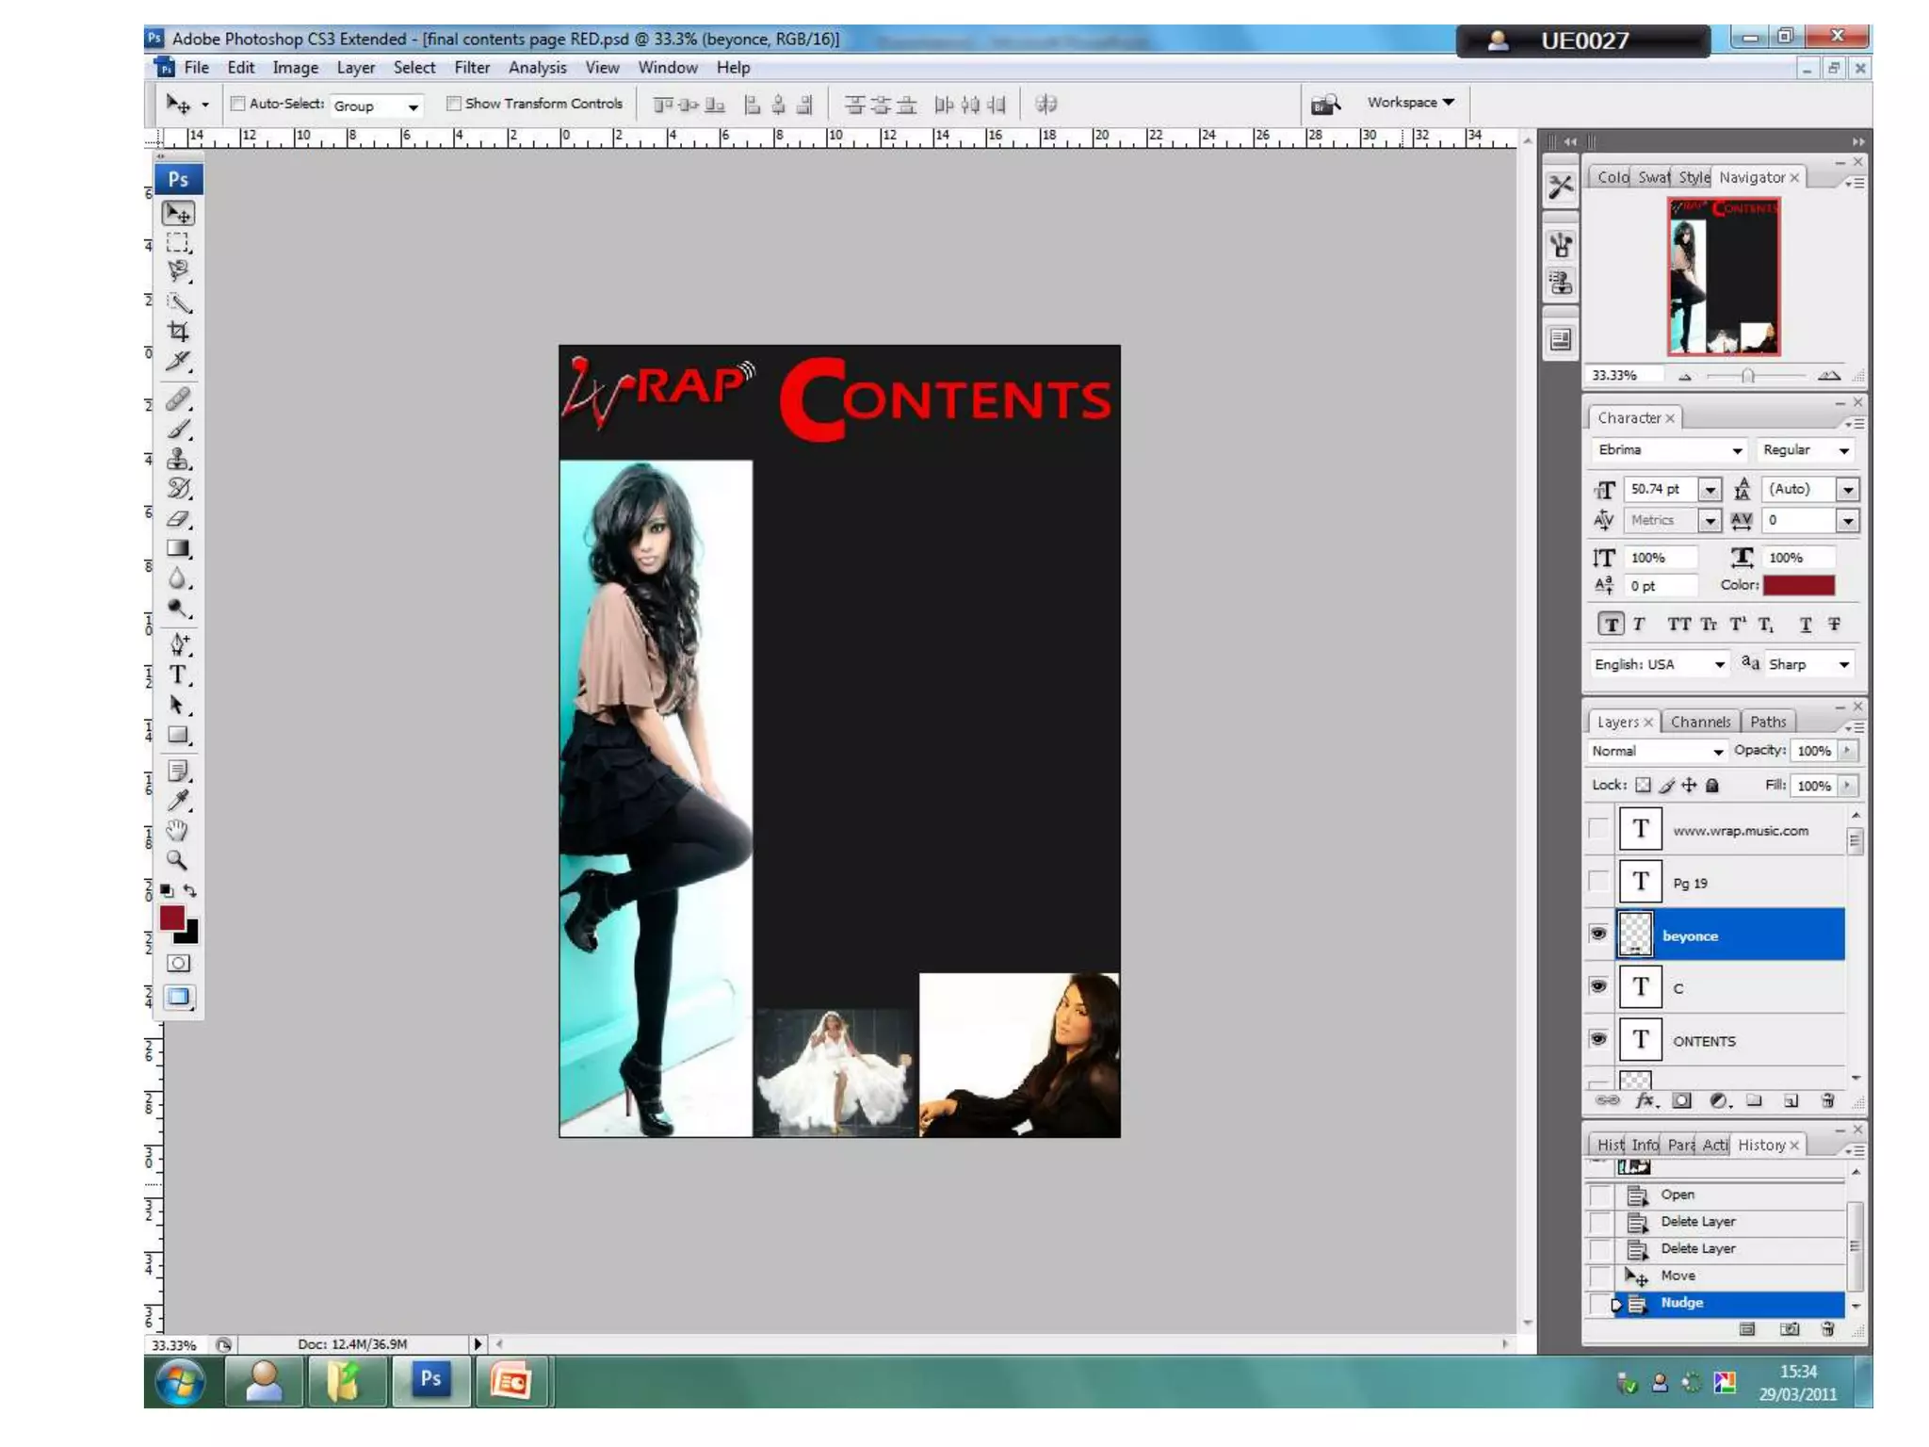Switch to the Paths tab

point(1768,722)
